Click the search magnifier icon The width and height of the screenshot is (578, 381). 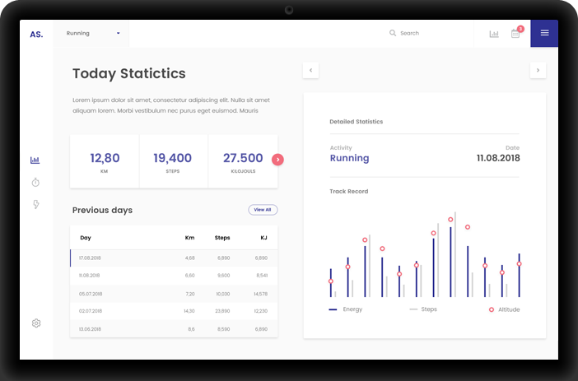pos(393,34)
